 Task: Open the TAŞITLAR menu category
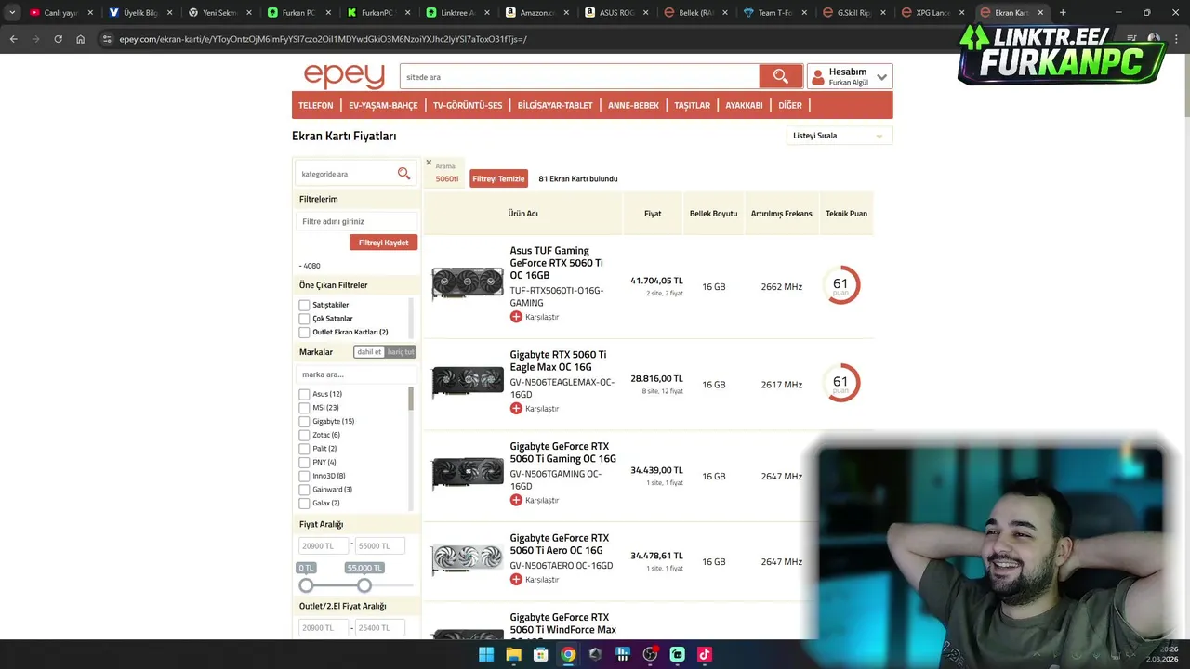coord(693,105)
